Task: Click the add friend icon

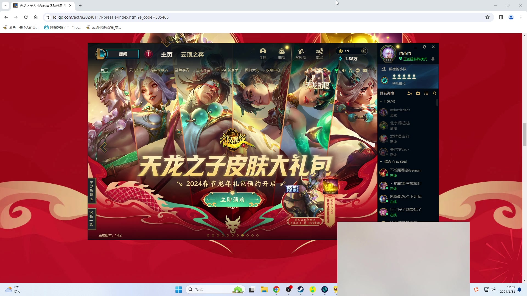Action: tap(410, 93)
